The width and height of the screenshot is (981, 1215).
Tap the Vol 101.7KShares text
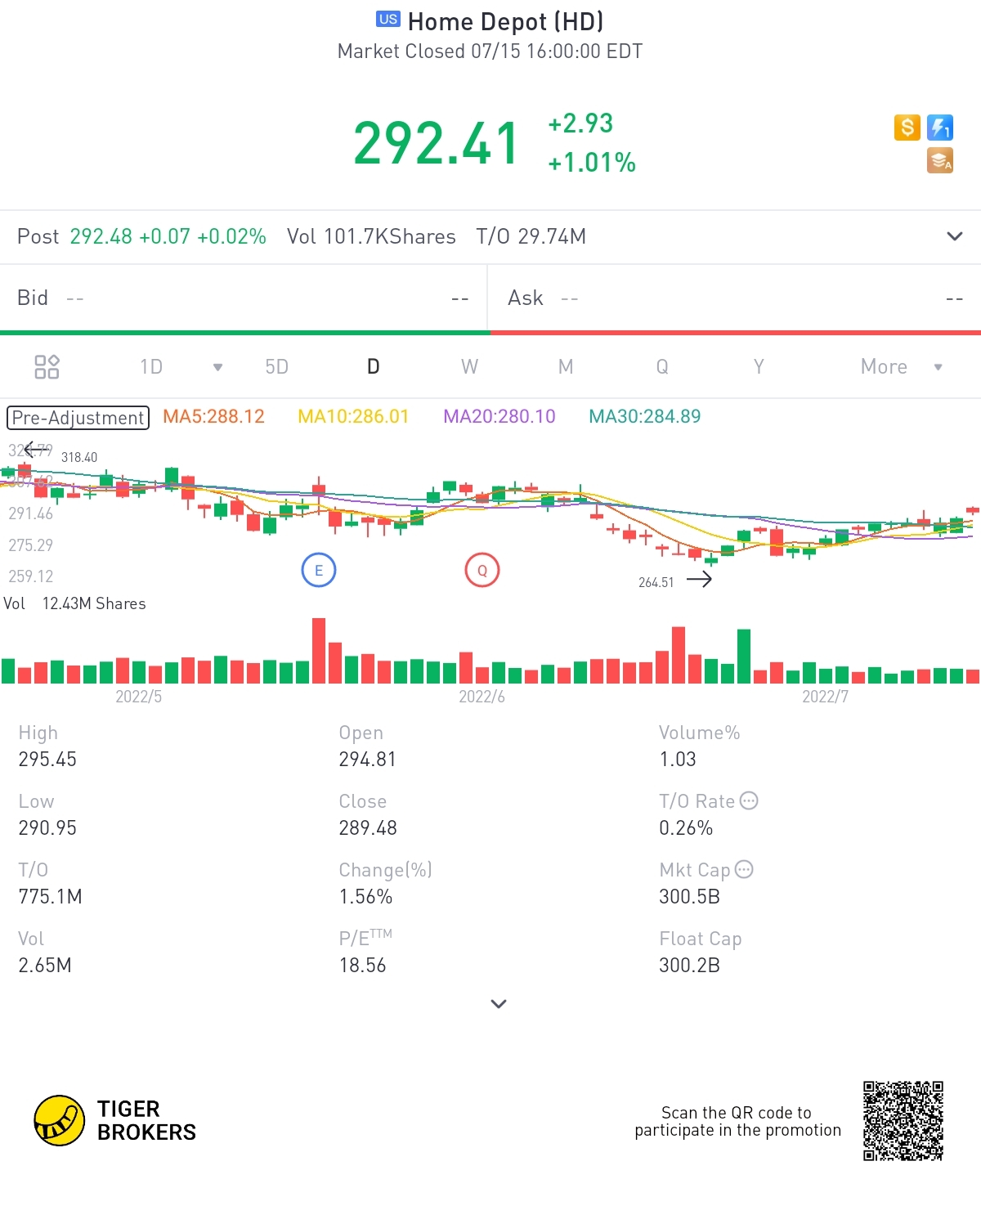371,236
